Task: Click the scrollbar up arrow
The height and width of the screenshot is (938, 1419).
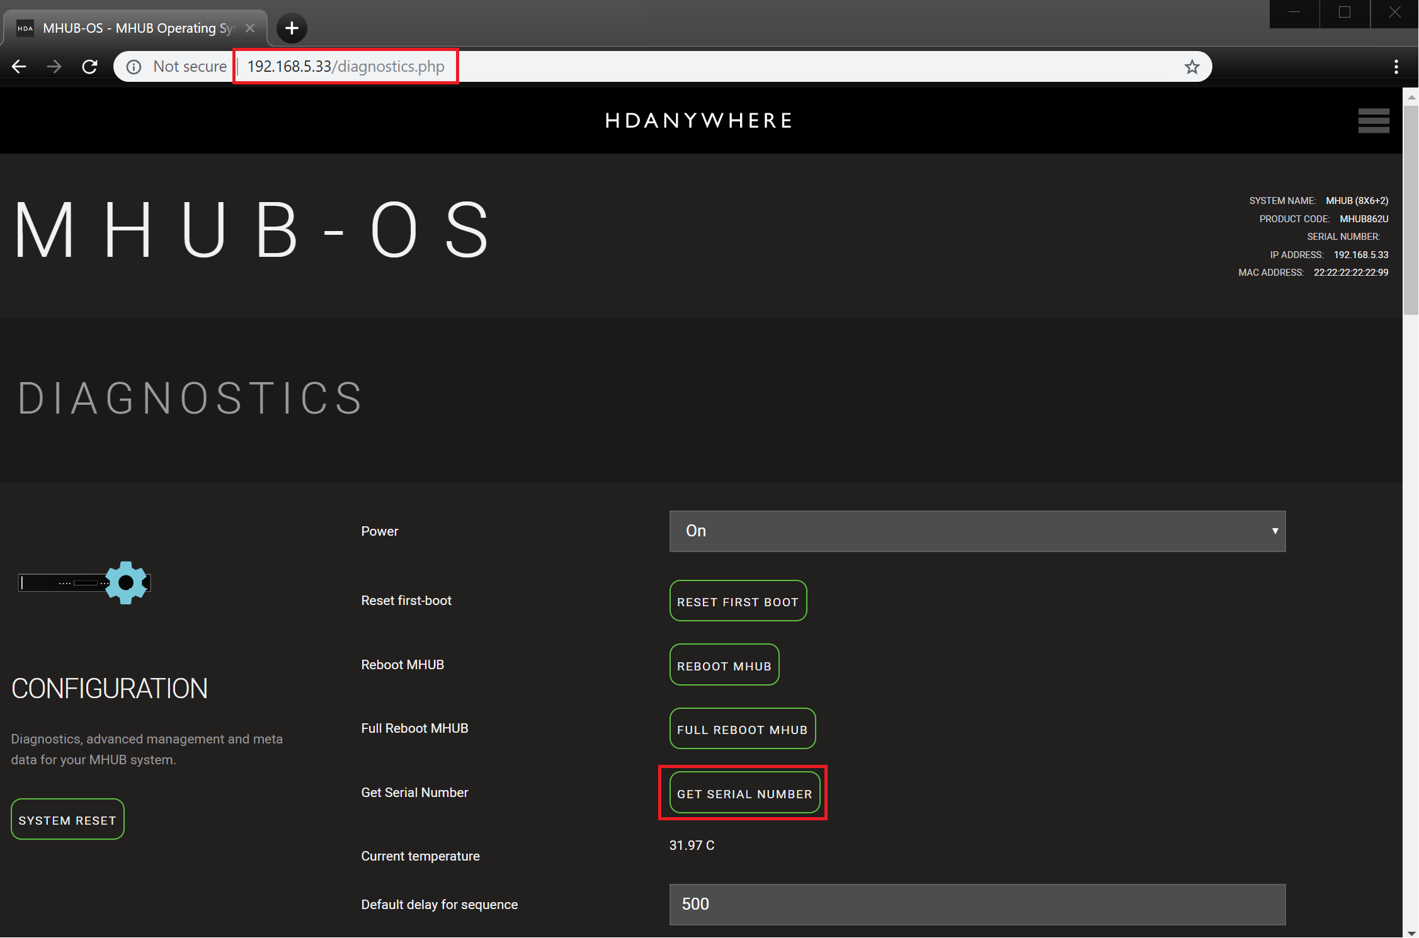Action: (x=1411, y=96)
